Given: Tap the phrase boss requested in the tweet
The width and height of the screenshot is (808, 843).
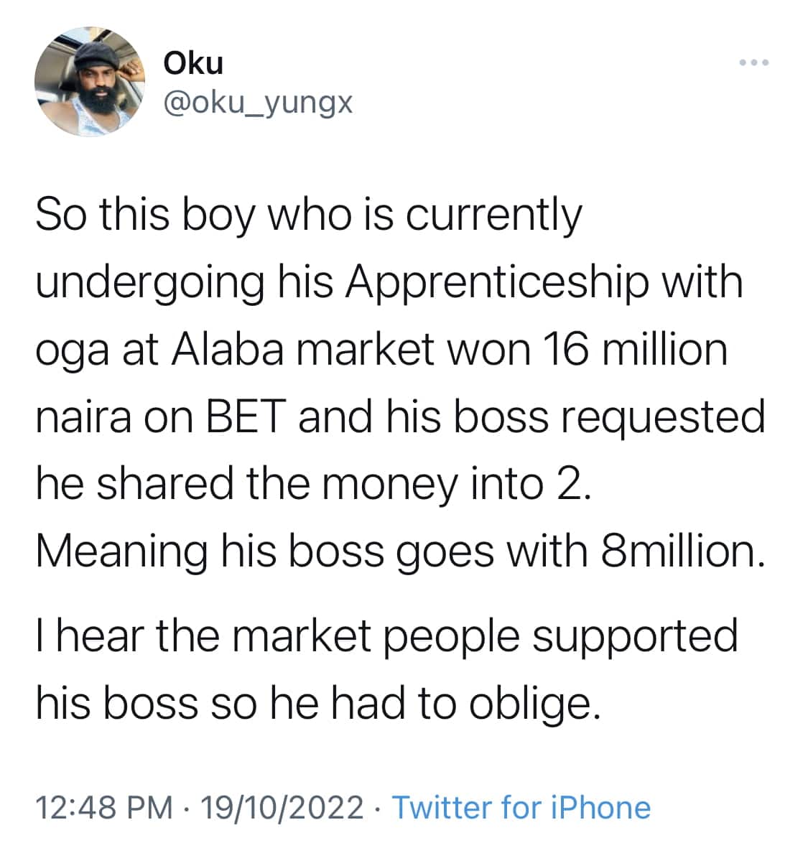Looking at the screenshot, I should [x=610, y=419].
